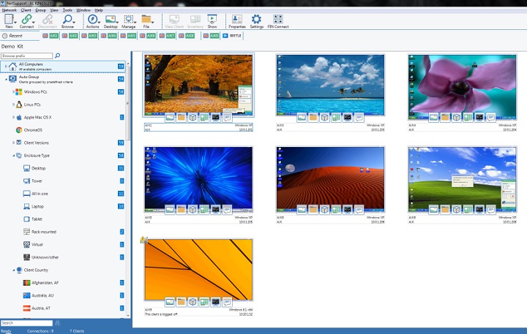This screenshot has height=334, width=527.
Task: Expand the Apple Mac OS X node
Action: tap(13, 117)
